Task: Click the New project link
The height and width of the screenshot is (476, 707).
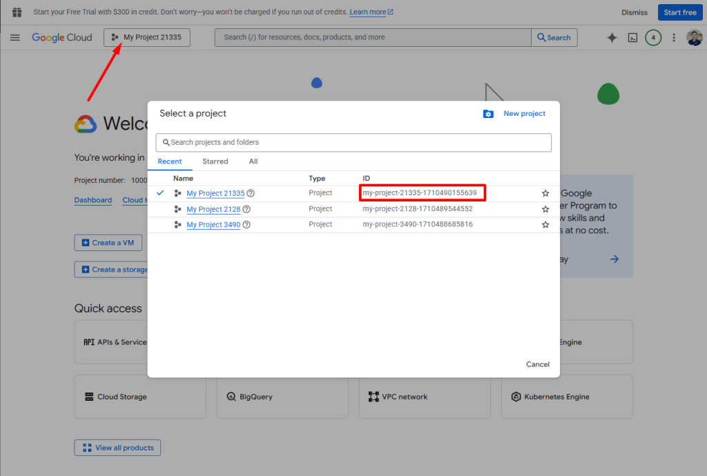Action: (x=525, y=114)
